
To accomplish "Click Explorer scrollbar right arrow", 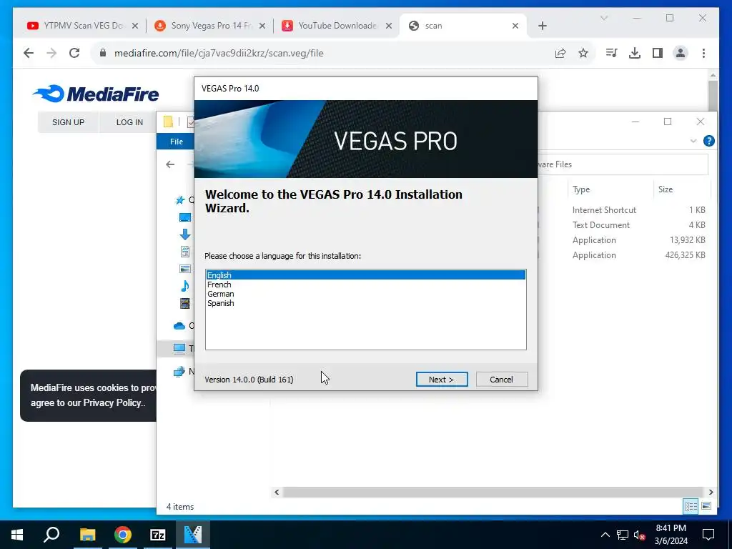I will (x=711, y=492).
